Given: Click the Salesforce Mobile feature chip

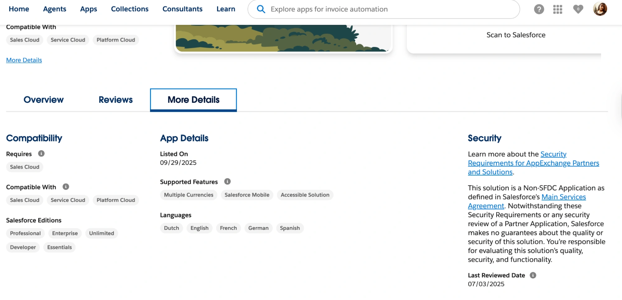Looking at the screenshot, I should coord(247,195).
